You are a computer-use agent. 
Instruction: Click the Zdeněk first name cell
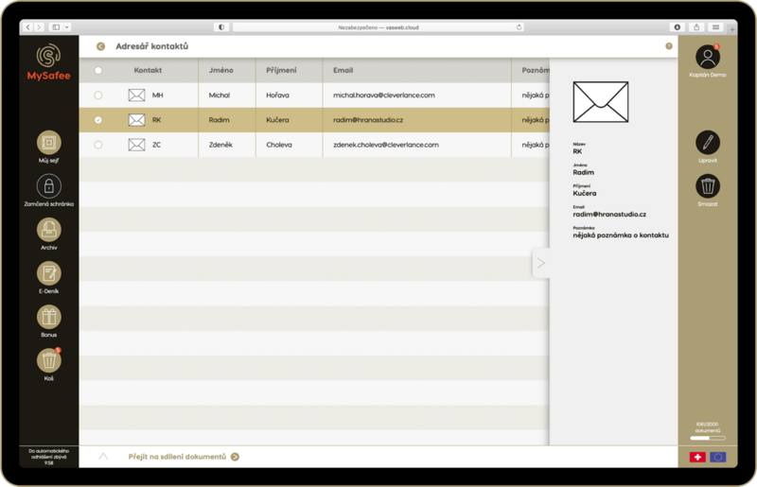(220, 145)
